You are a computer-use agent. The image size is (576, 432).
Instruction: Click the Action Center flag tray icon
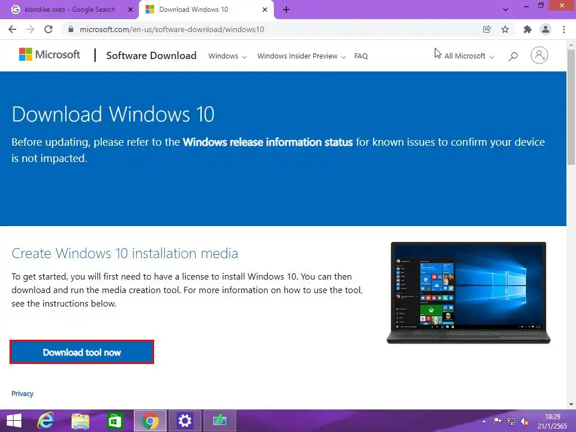point(497,421)
